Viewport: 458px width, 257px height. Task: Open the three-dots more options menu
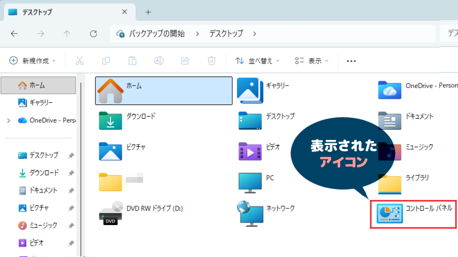click(x=351, y=61)
